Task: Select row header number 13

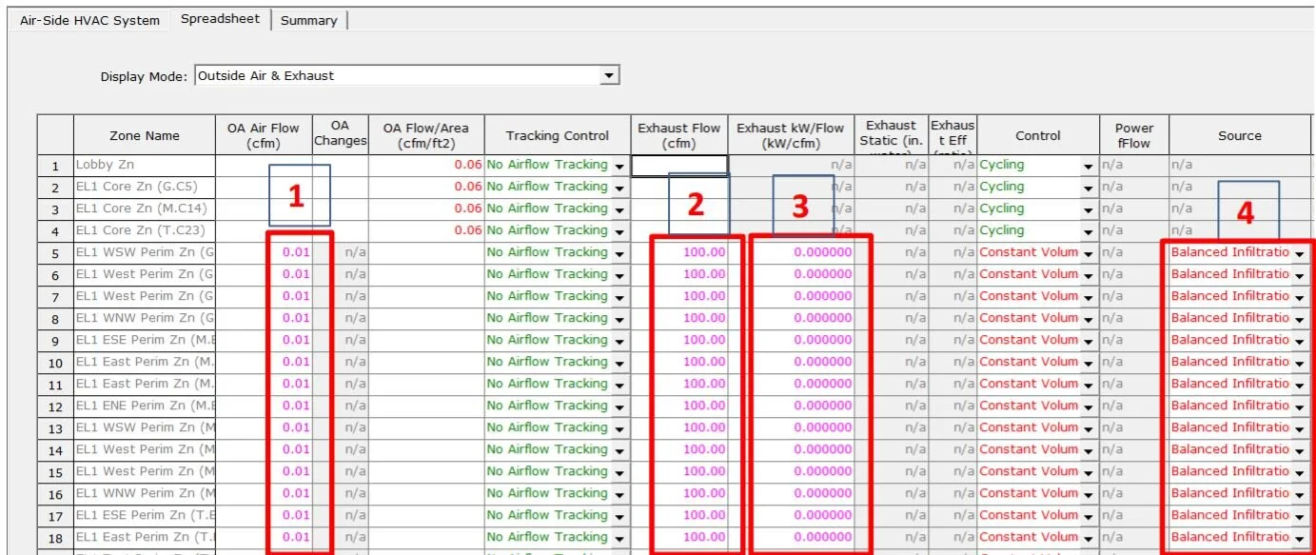Action: click(55, 428)
